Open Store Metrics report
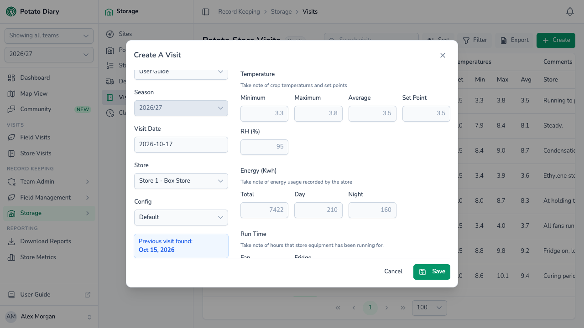This screenshot has width=584, height=328. coord(49,257)
